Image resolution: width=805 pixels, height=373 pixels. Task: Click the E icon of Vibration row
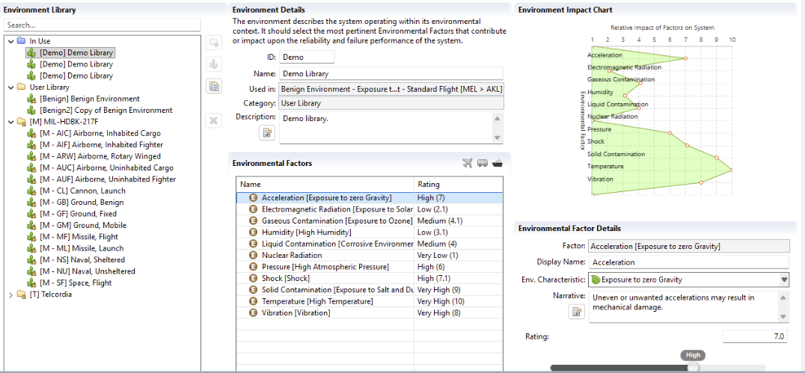(253, 312)
